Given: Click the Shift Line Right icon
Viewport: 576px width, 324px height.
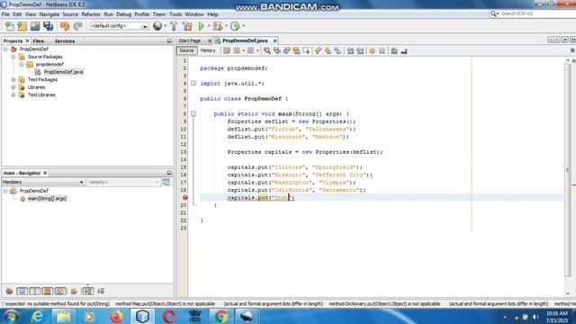Looking at the screenshot, I should (360, 51).
